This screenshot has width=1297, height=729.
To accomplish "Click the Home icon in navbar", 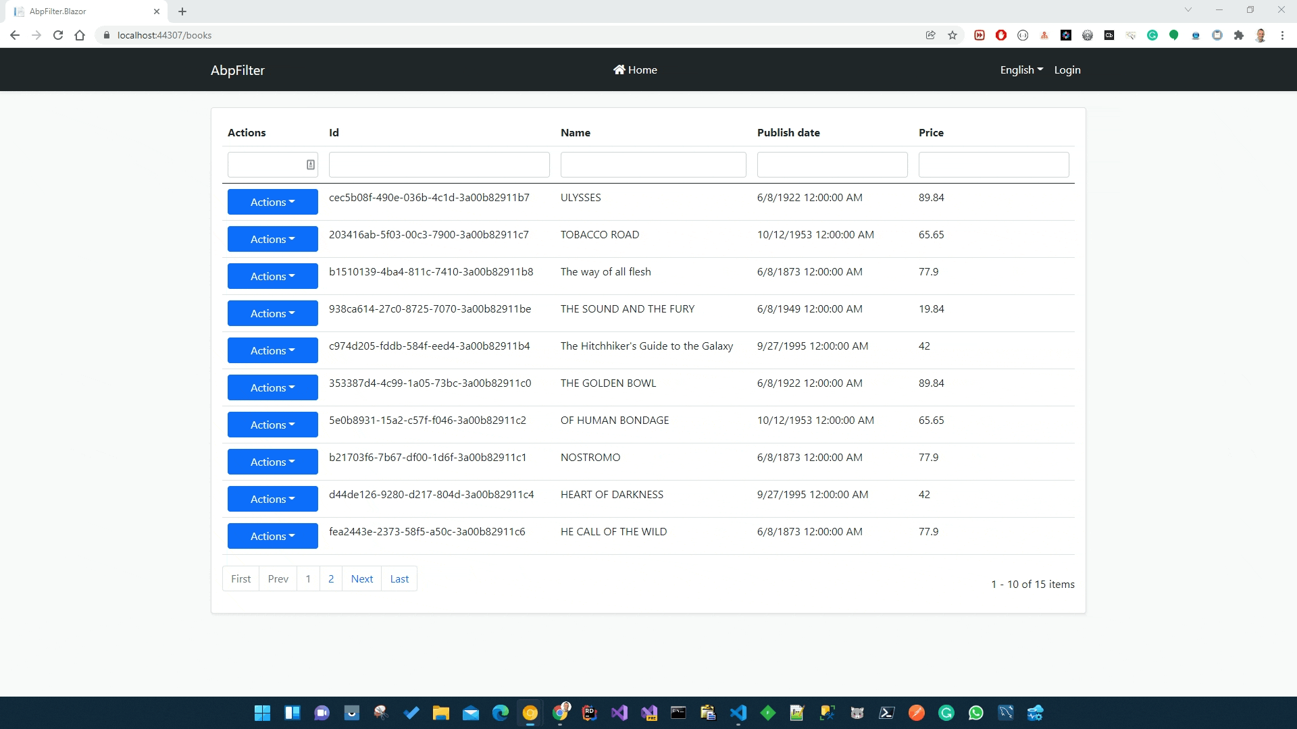I will pyautogui.click(x=619, y=70).
